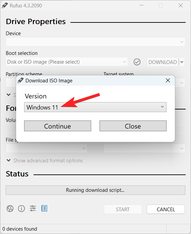Click the CANCEL button
This screenshot has width=191, height=234.
tap(166, 209)
